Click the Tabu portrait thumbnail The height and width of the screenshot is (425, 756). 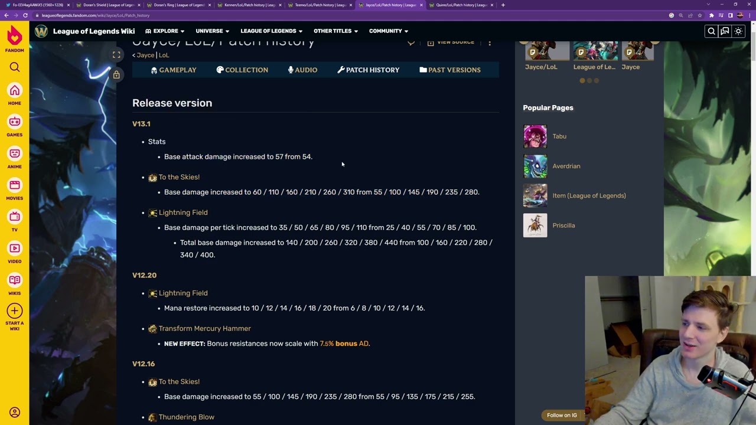[x=535, y=136]
